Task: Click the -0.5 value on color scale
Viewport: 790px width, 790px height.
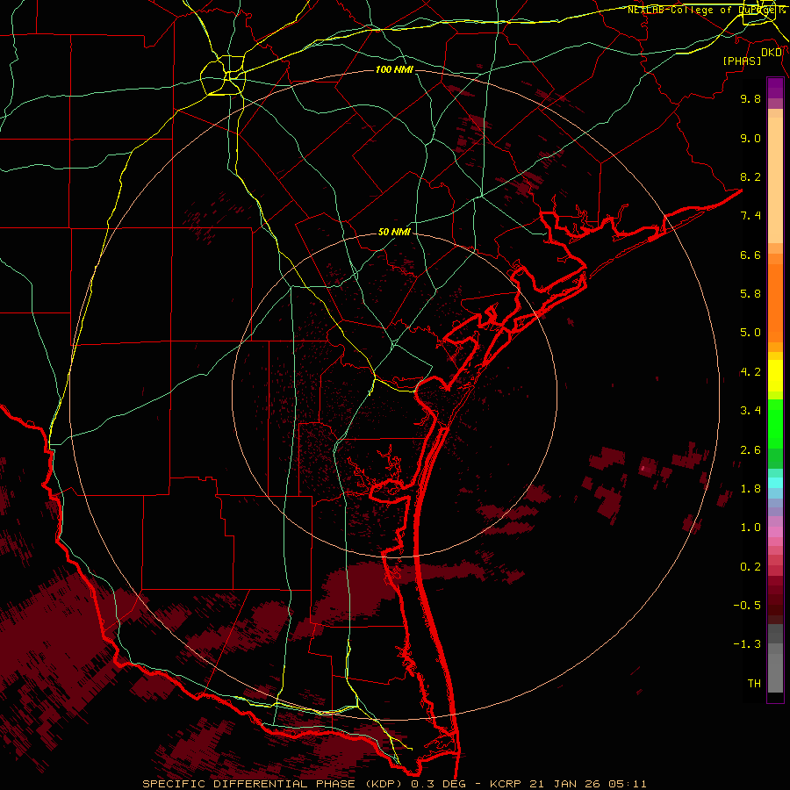Action: tap(747, 606)
